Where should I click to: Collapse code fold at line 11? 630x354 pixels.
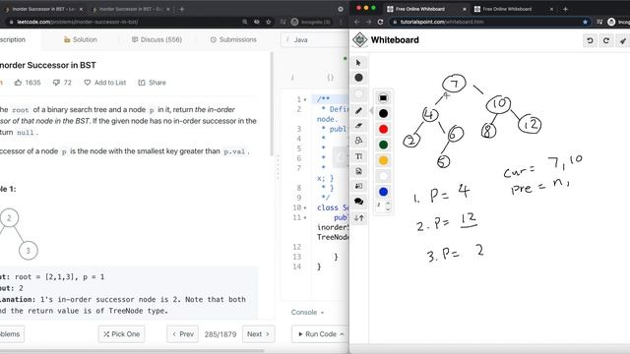click(x=305, y=218)
